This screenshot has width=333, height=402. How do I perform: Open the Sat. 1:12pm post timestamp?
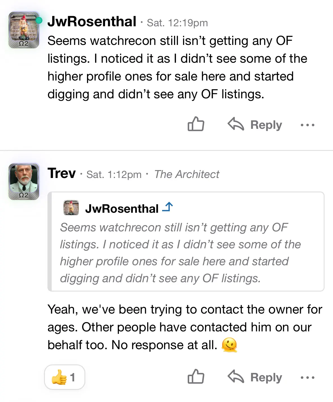114,175
